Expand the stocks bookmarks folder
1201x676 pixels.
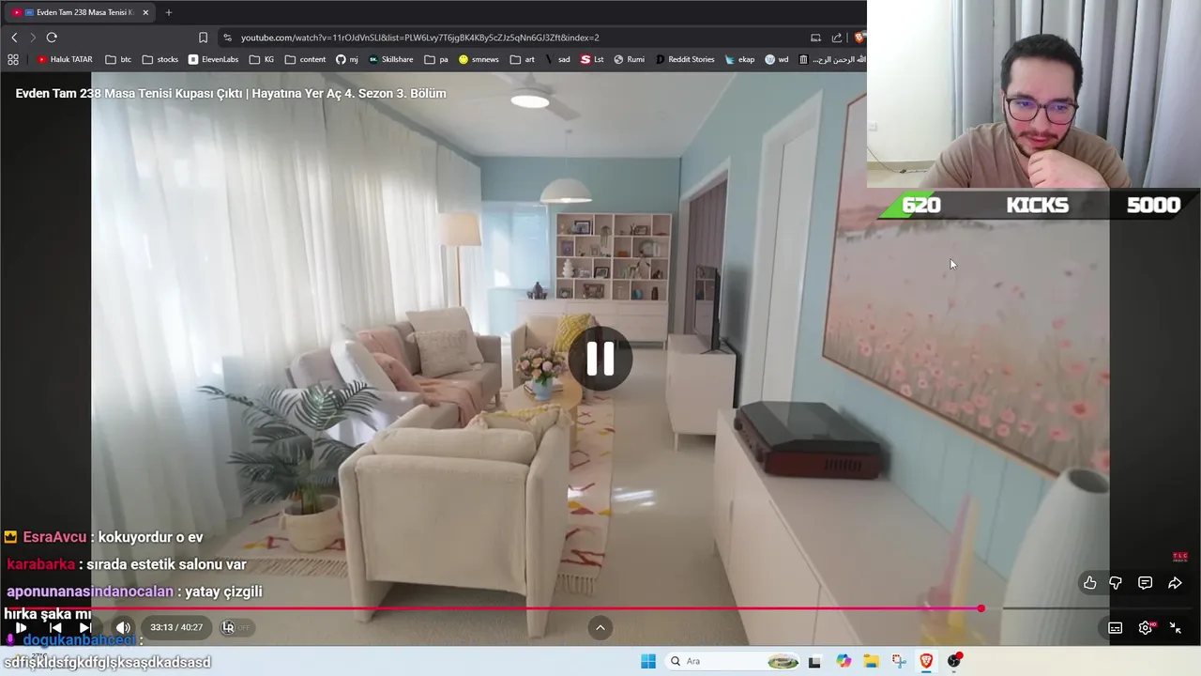pyautogui.click(x=160, y=59)
